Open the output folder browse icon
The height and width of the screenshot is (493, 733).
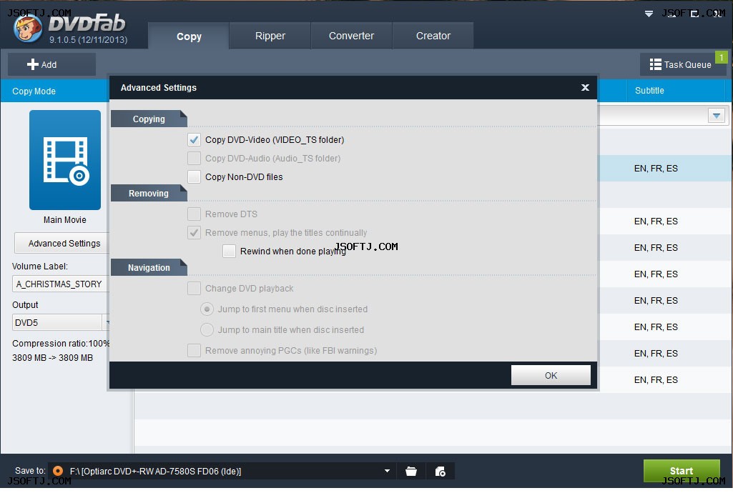411,471
